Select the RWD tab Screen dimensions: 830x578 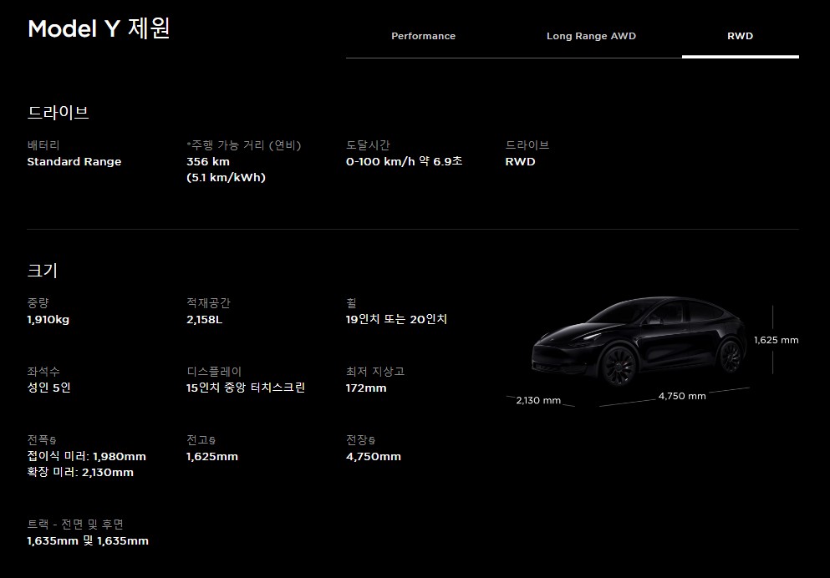tap(740, 36)
